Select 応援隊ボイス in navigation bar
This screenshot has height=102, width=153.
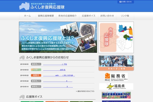(x=88, y=16)
